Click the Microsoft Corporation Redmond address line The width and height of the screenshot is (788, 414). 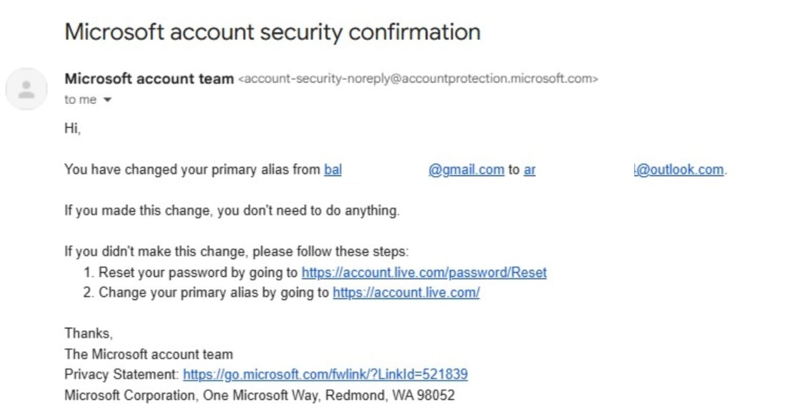260,395
